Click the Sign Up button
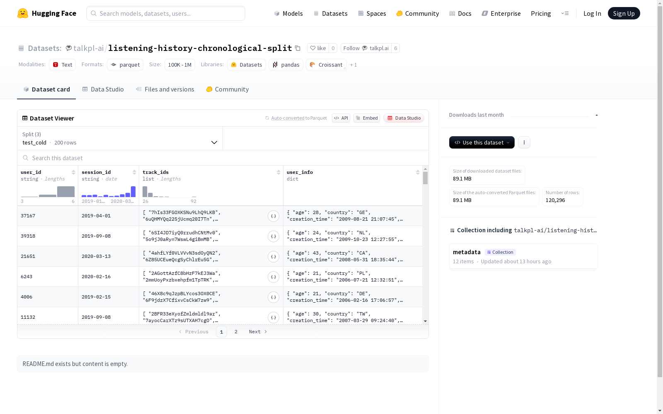Viewport: 663px width, 414px height. click(x=624, y=13)
